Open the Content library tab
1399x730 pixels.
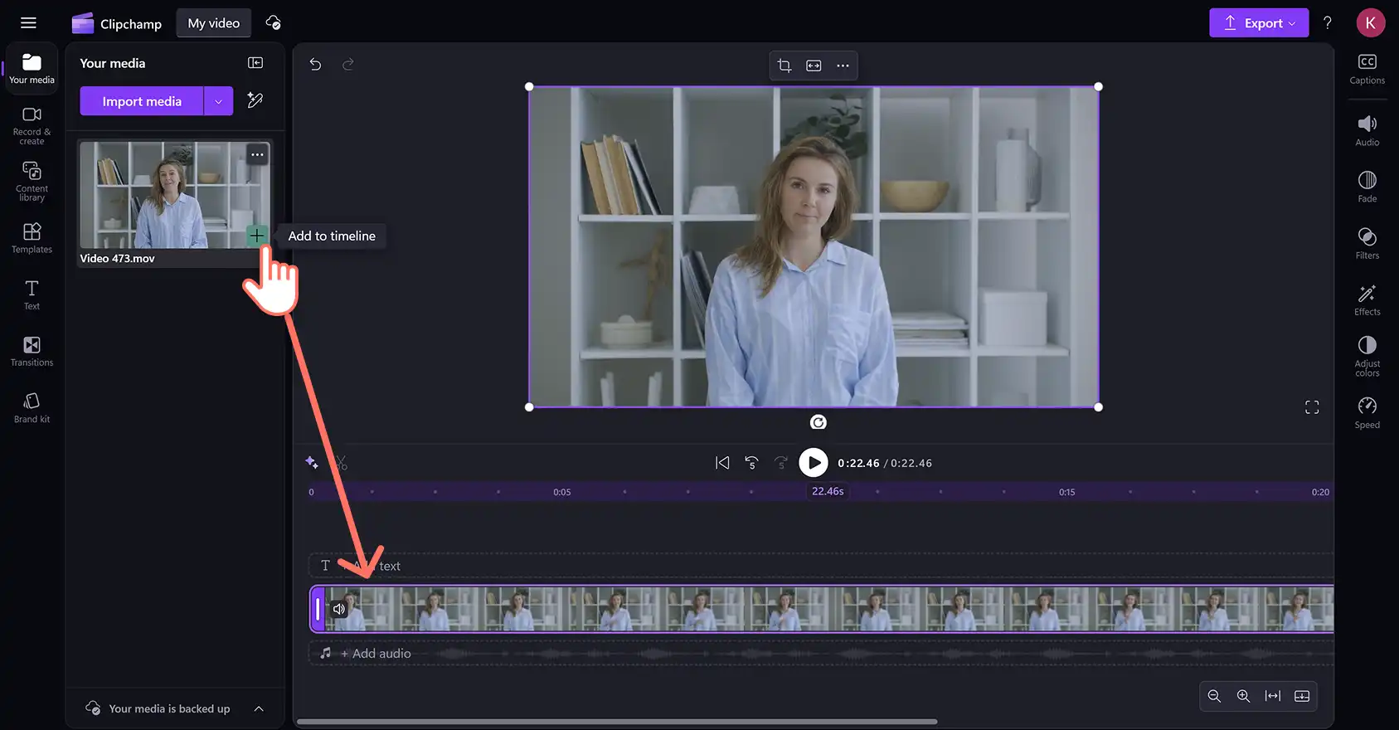(32, 182)
